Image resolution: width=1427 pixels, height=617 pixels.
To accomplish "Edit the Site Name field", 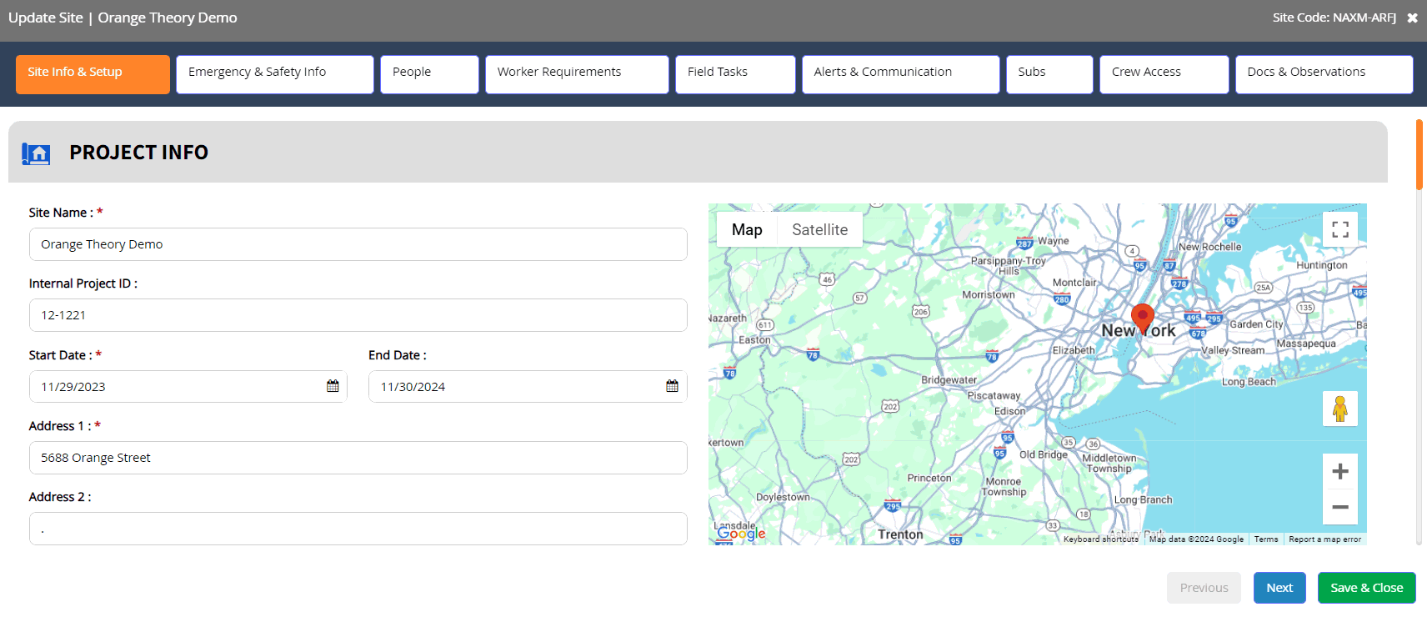I will (358, 244).
